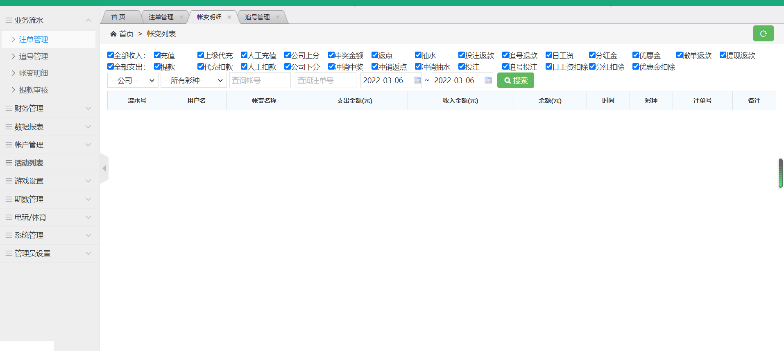Click the green 搜索 button
The width and height of the screenshot is (784, 351).
515,81
